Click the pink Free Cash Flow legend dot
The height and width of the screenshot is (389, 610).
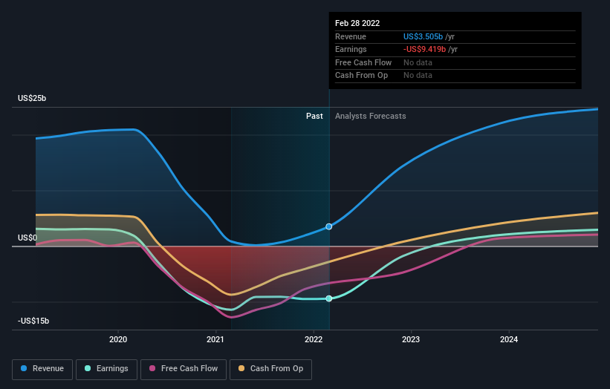coord(152,368)
